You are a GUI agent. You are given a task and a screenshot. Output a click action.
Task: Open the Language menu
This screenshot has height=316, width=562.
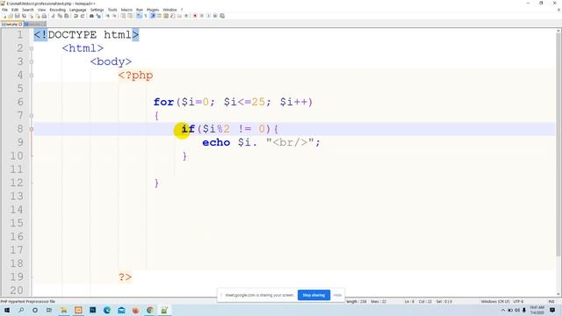(78, 10)
